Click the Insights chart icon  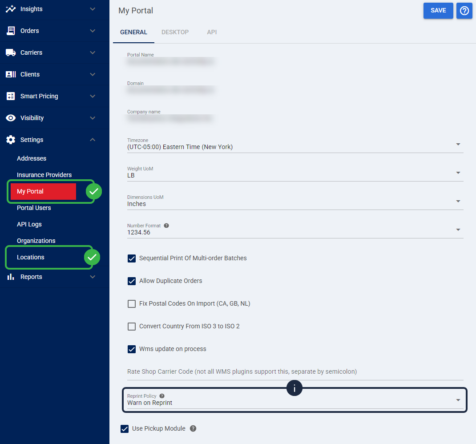(x=11, y=9)
